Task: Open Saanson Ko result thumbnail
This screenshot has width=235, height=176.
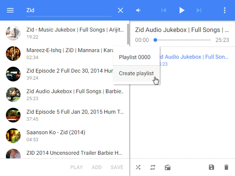Action: pyautogui.click(x=13, y=135)
